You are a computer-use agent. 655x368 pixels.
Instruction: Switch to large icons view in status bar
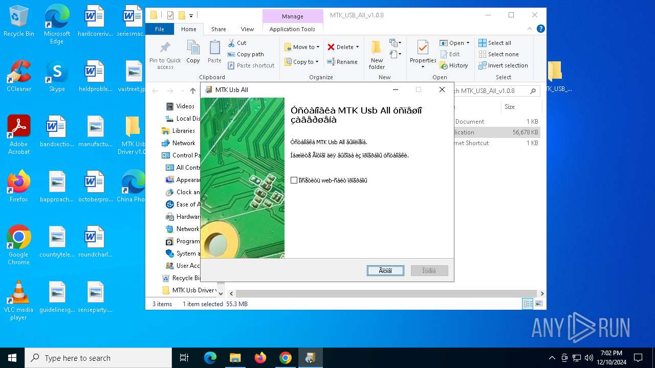(538, 304)
